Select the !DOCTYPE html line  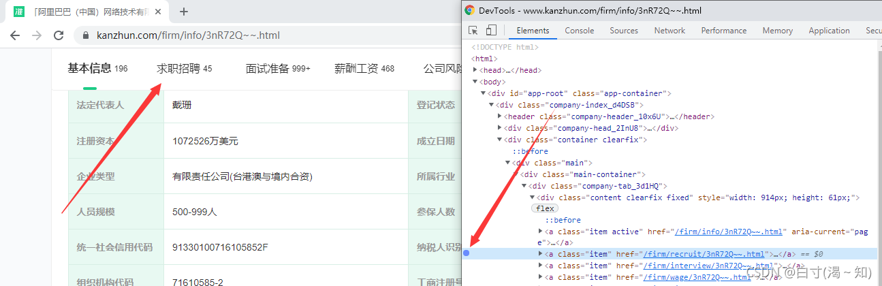tap(505, 47)
